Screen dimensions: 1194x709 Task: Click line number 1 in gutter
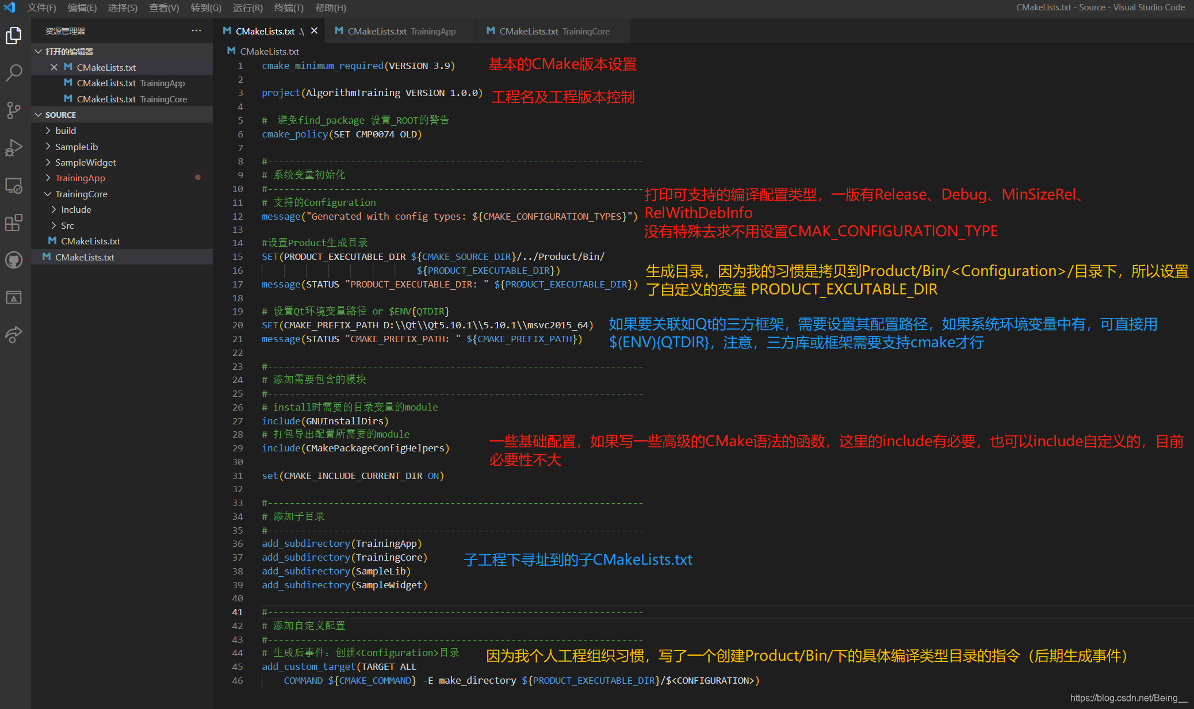(240, 66)
